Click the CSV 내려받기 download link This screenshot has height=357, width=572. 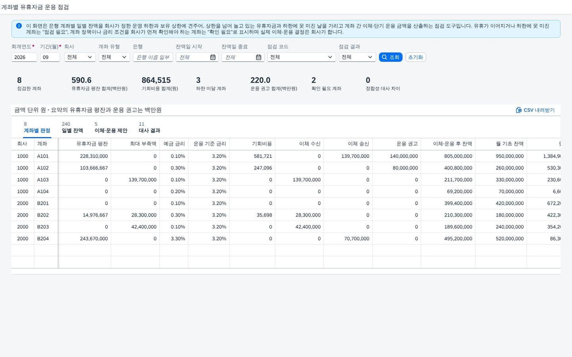click(535, 110)
